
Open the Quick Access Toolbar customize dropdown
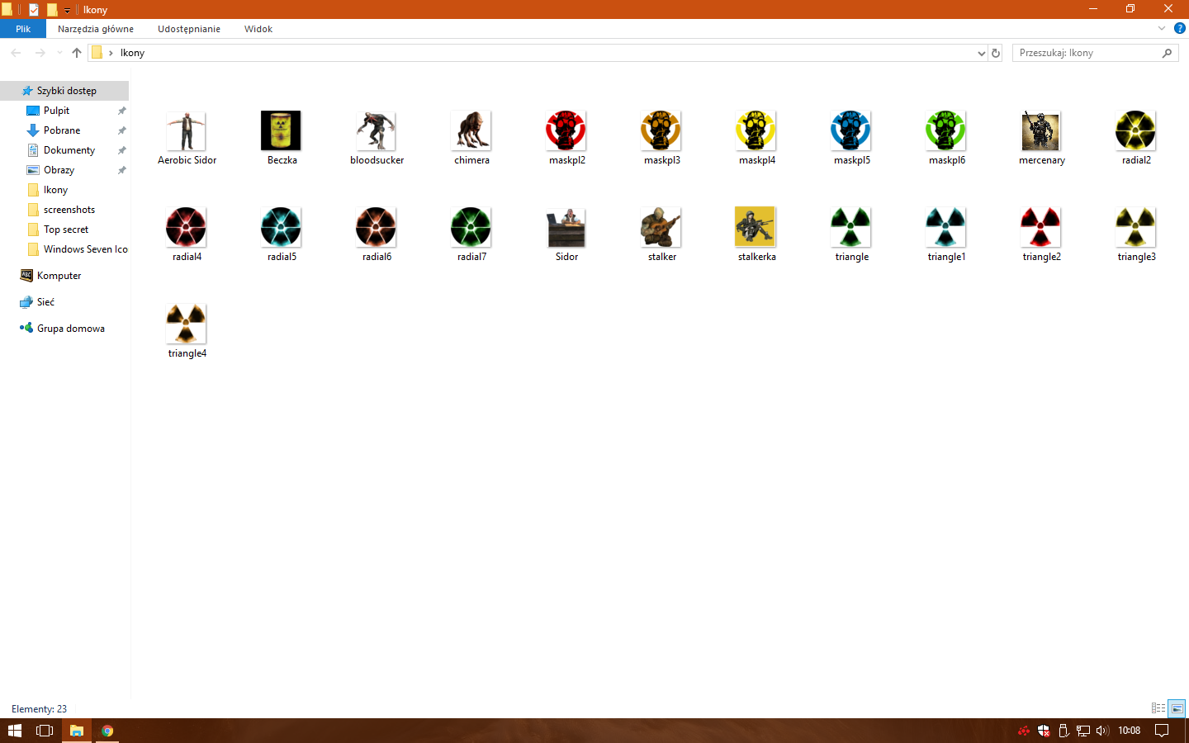tap(67, 10)
